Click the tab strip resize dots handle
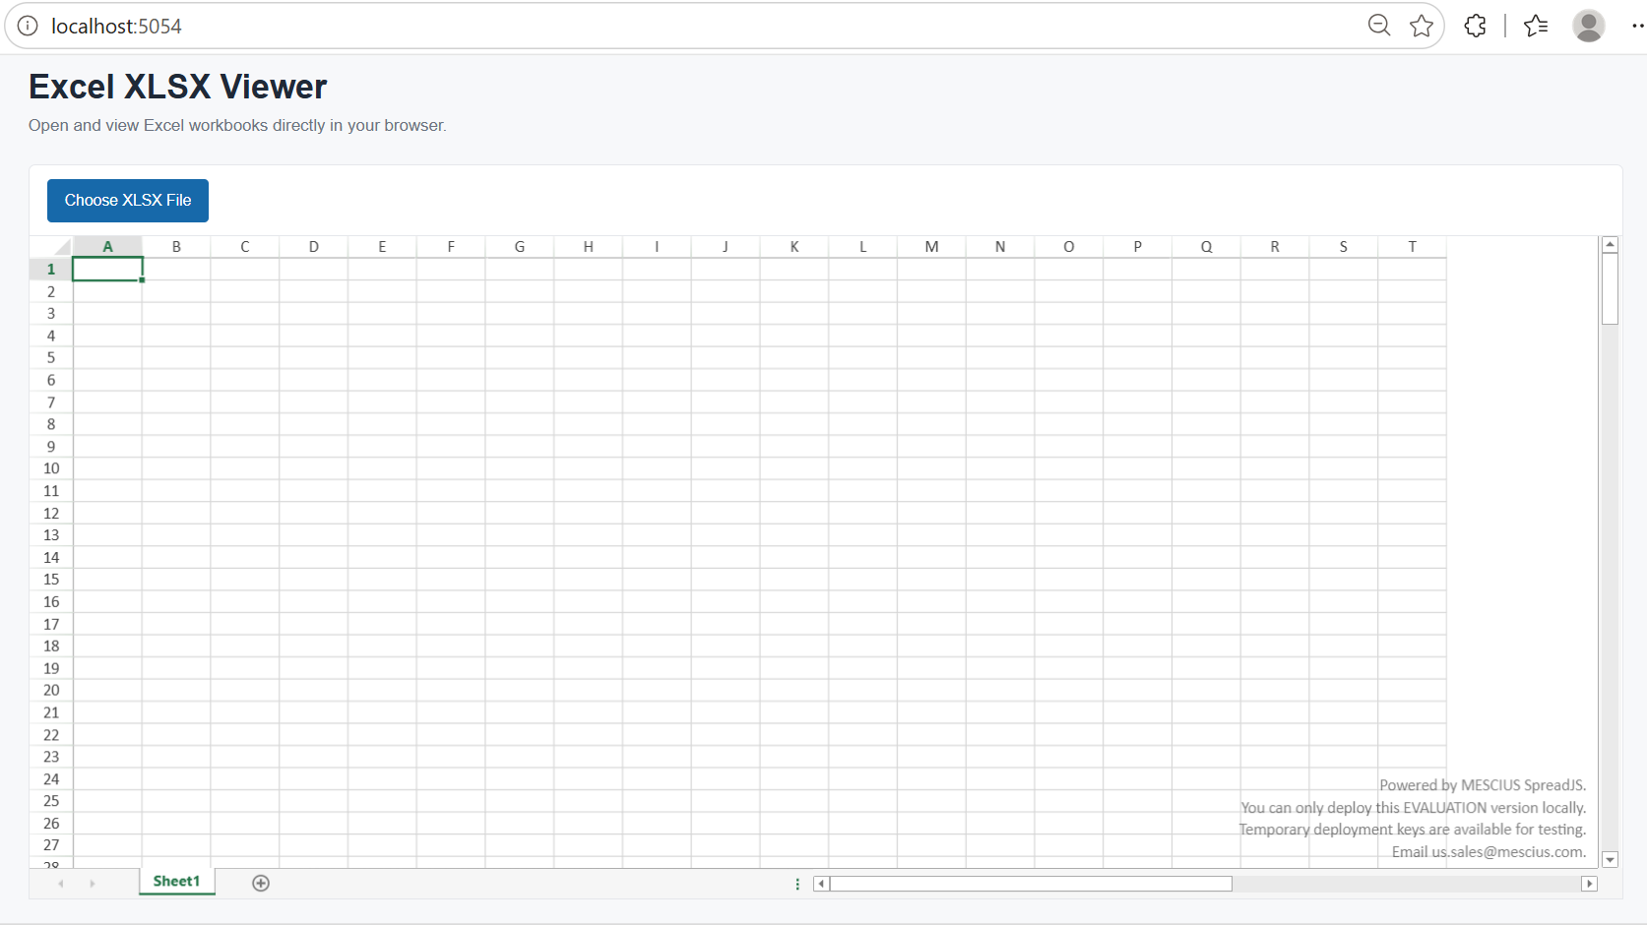The width and height of the screenshot is (1647, 925). [797, 884]
